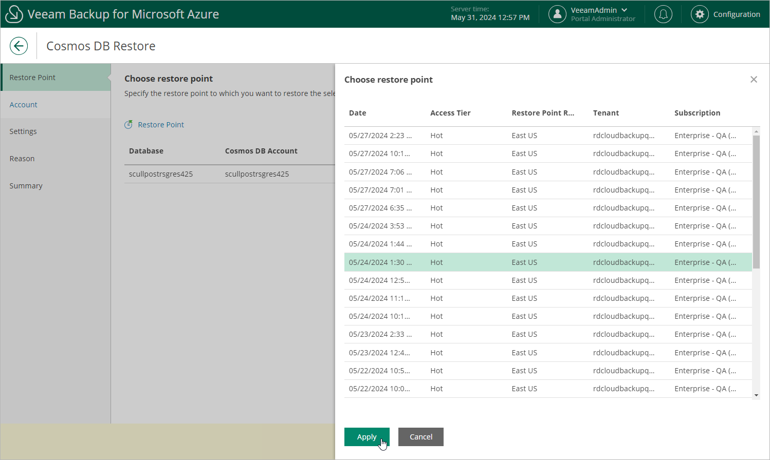
Task: Cancel the restore point selection
Action: (x=421, y=437)
